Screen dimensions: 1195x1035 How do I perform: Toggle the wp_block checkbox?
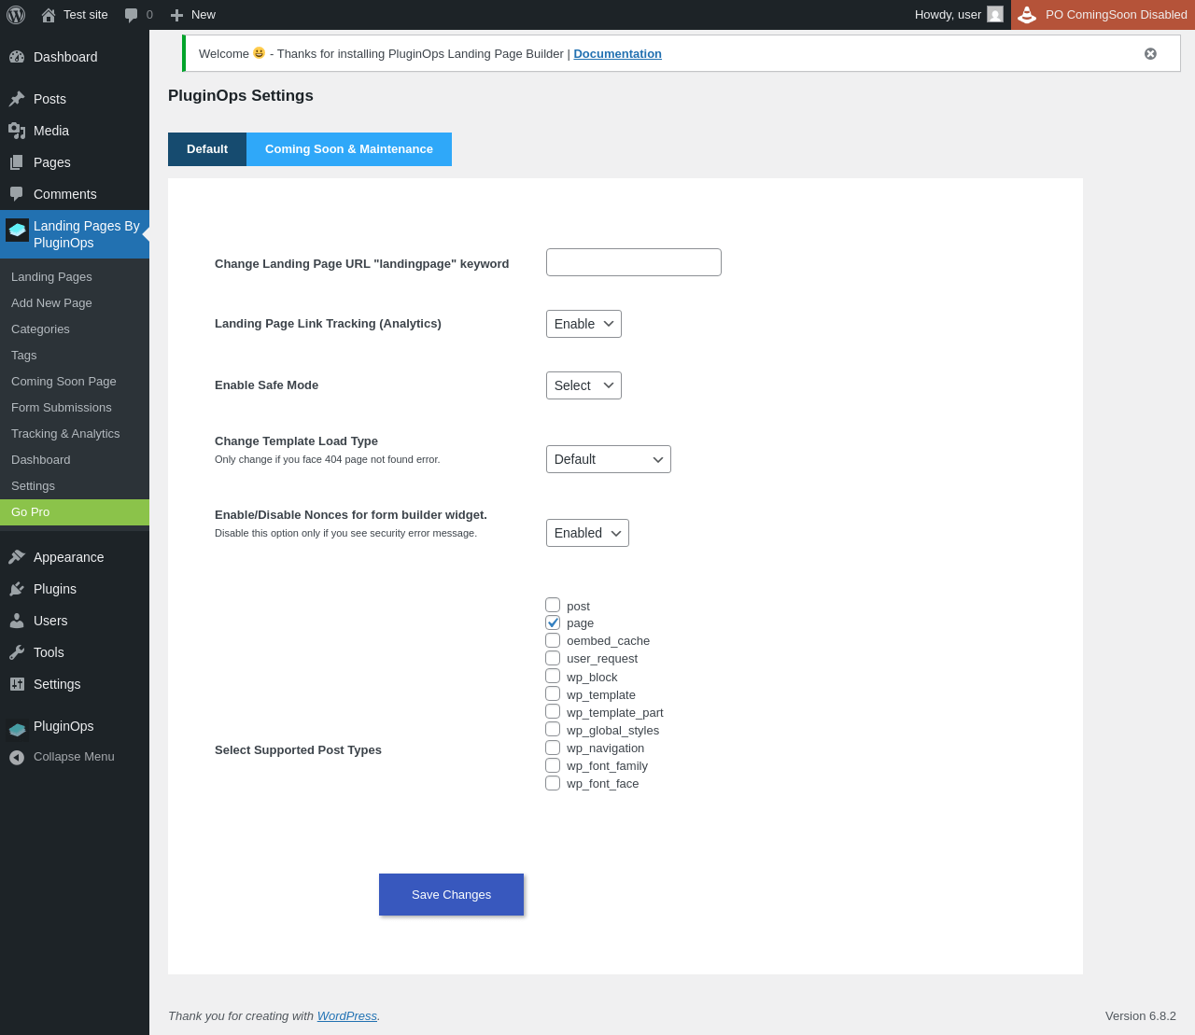pyautogui.click(x=553, y=676)
